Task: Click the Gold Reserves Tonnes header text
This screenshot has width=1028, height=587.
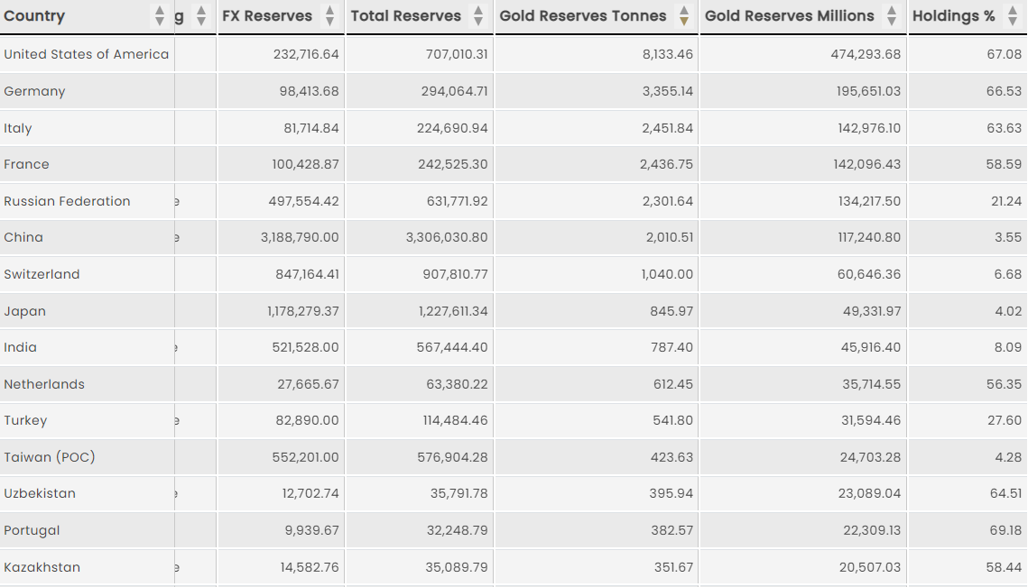Action: 583,15
